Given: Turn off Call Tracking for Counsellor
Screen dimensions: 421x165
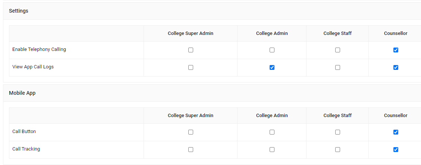Looking at the screenshot, I should pyautogui.click(x=396, y=149).
